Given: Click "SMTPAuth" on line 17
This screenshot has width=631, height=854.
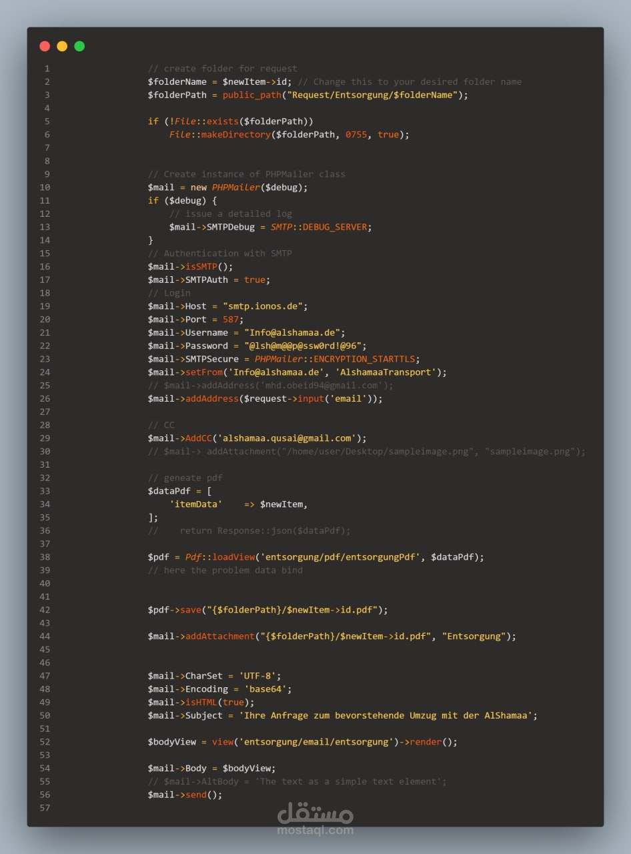Looking at the screenshot, I should 207,280.
